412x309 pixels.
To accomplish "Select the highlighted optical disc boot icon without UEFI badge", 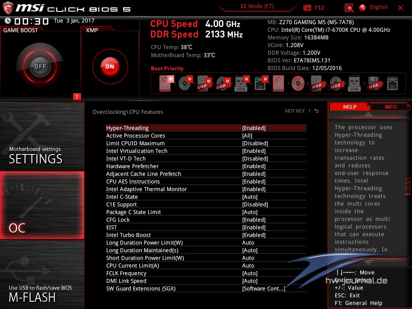I will (298, 83).
